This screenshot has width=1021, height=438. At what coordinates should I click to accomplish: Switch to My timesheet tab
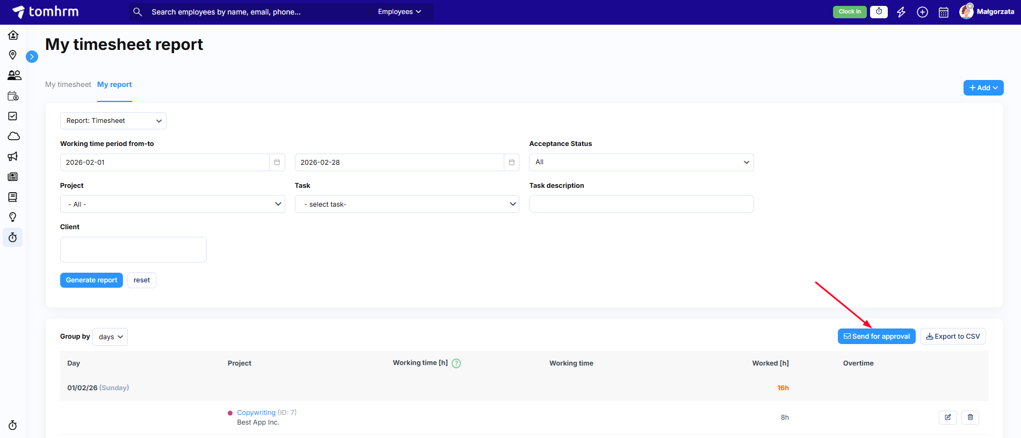pyautogui.click(x=68, y=85)
